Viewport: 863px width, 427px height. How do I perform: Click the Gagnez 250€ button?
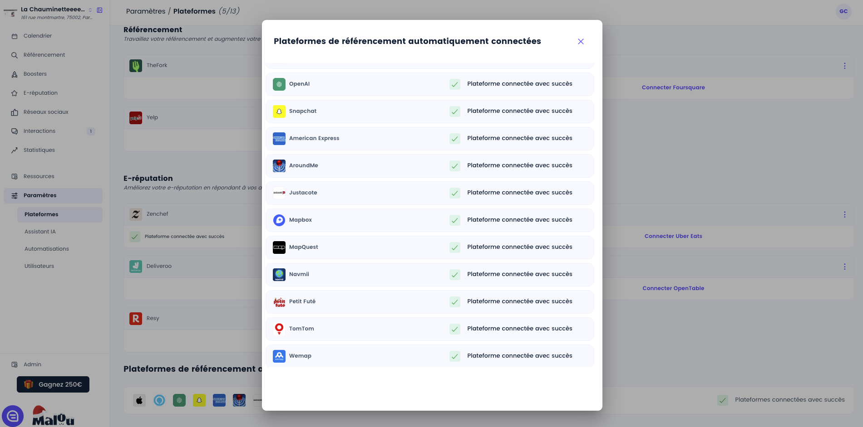pyautogui.click(x=53, y=384)
